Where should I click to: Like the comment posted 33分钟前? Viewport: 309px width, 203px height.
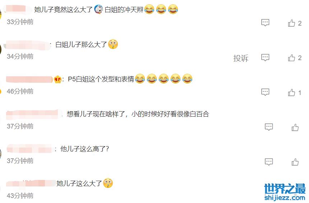click(x=291, y=23)
